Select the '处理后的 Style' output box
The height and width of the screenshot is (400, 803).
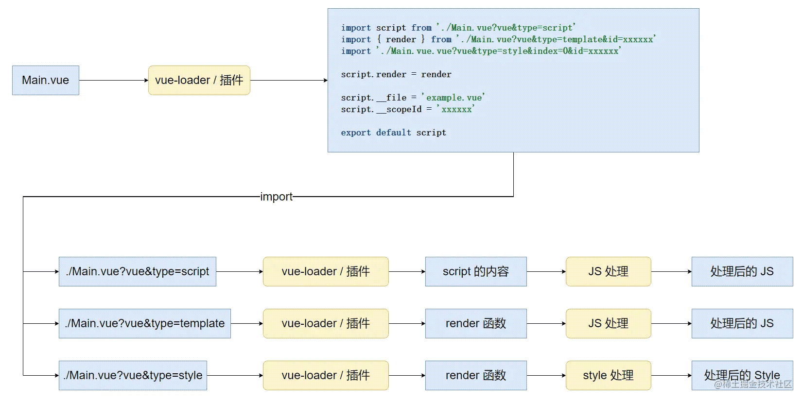[742, 375]
